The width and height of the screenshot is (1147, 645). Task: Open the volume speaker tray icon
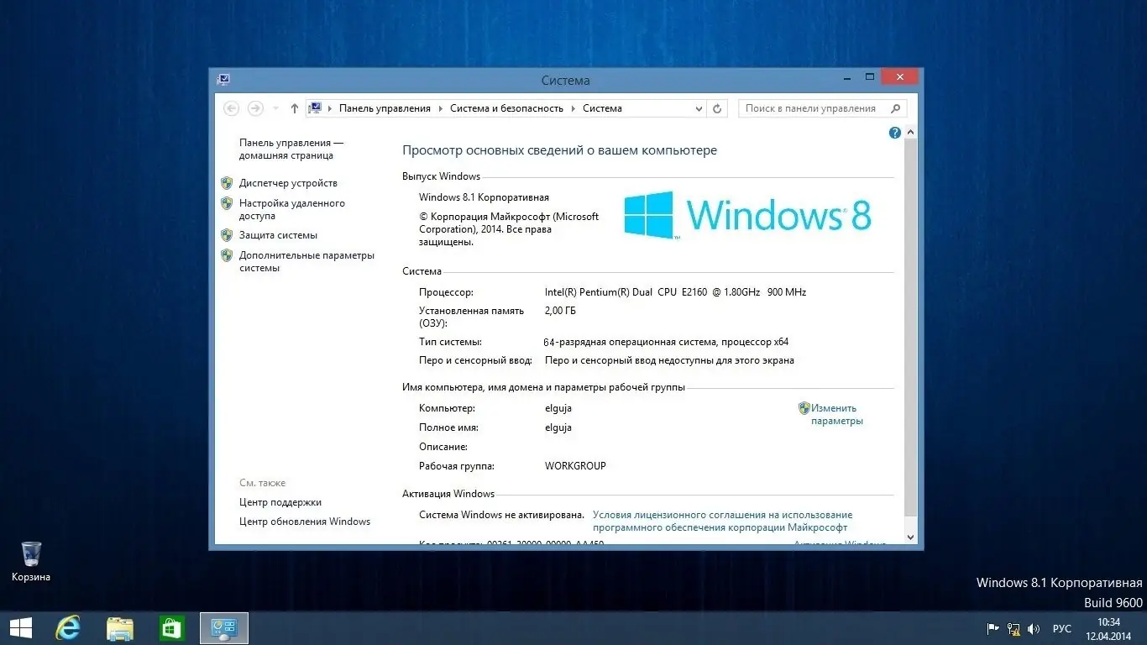1034,629
